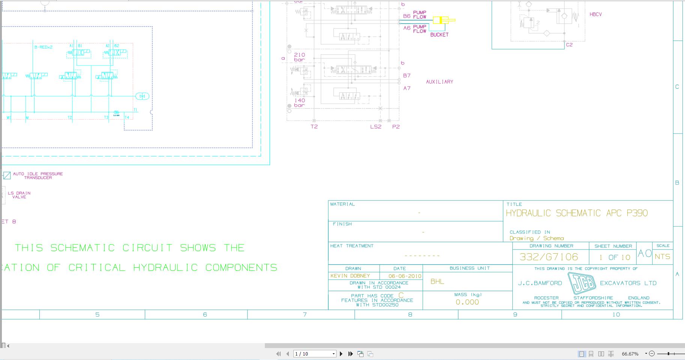Image resolution: width=685 pixels, height=360 pixels.
Task: Click the LS DRAIN VALVE label
Action: point(19,195)
